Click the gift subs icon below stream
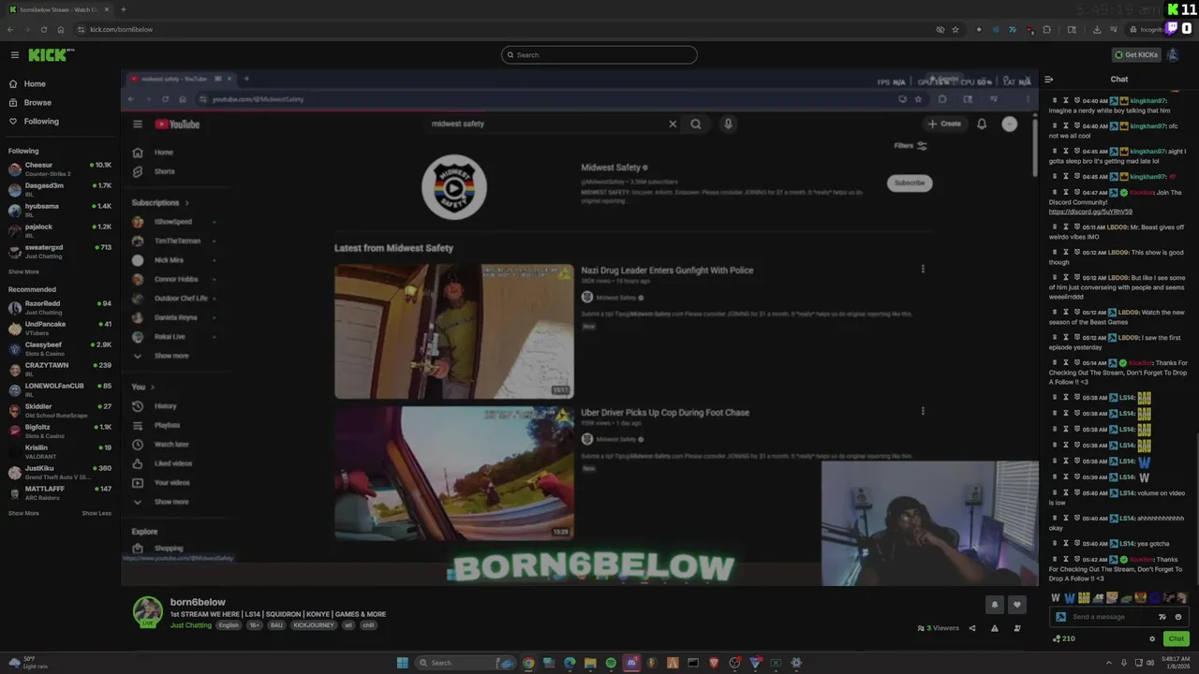This screenshot has height=674, width=1199. click(x=1017, y=629)
